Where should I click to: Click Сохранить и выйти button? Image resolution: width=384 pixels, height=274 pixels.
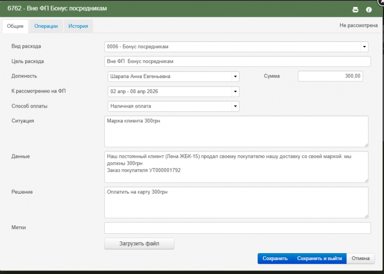(319, 258)
